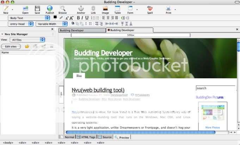Open the View All files dropdown
This screenshot has height=145, width=240.
coord(27,40)
